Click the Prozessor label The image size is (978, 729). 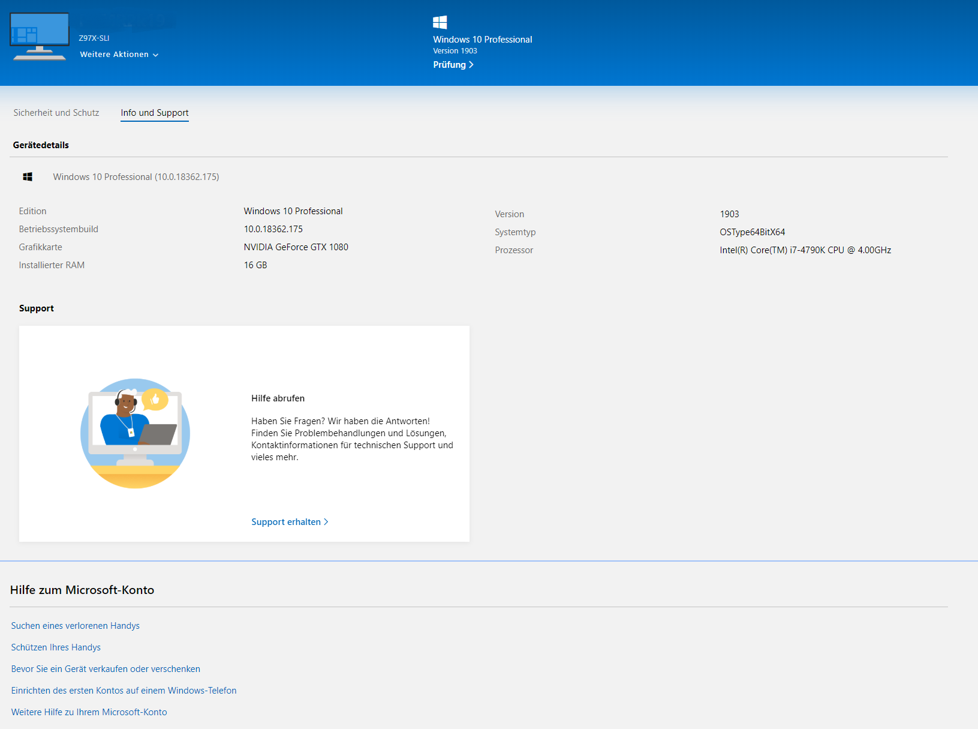tap(514, 250)
